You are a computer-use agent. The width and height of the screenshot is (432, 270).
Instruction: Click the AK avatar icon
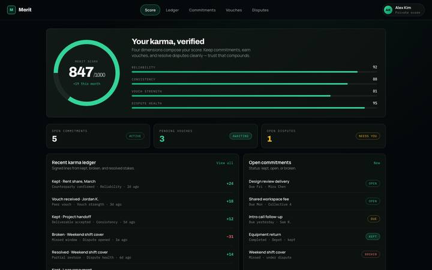(388, 10)
